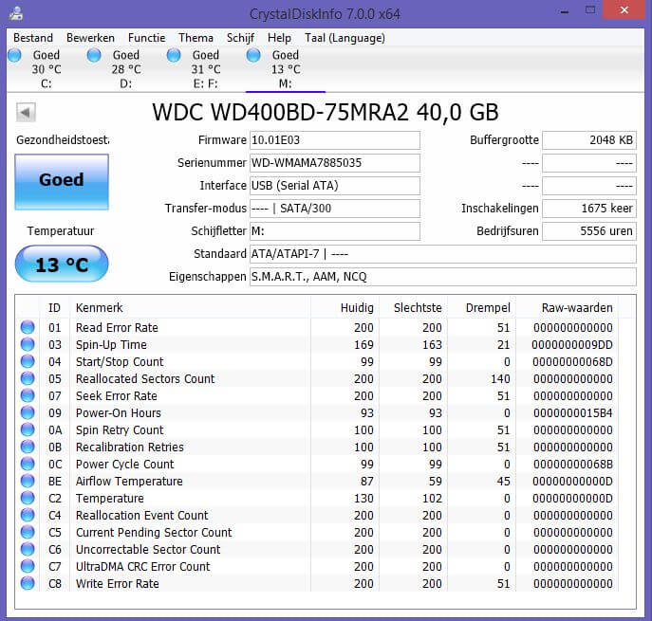Click the Serienummer input field

click(333, 163)
